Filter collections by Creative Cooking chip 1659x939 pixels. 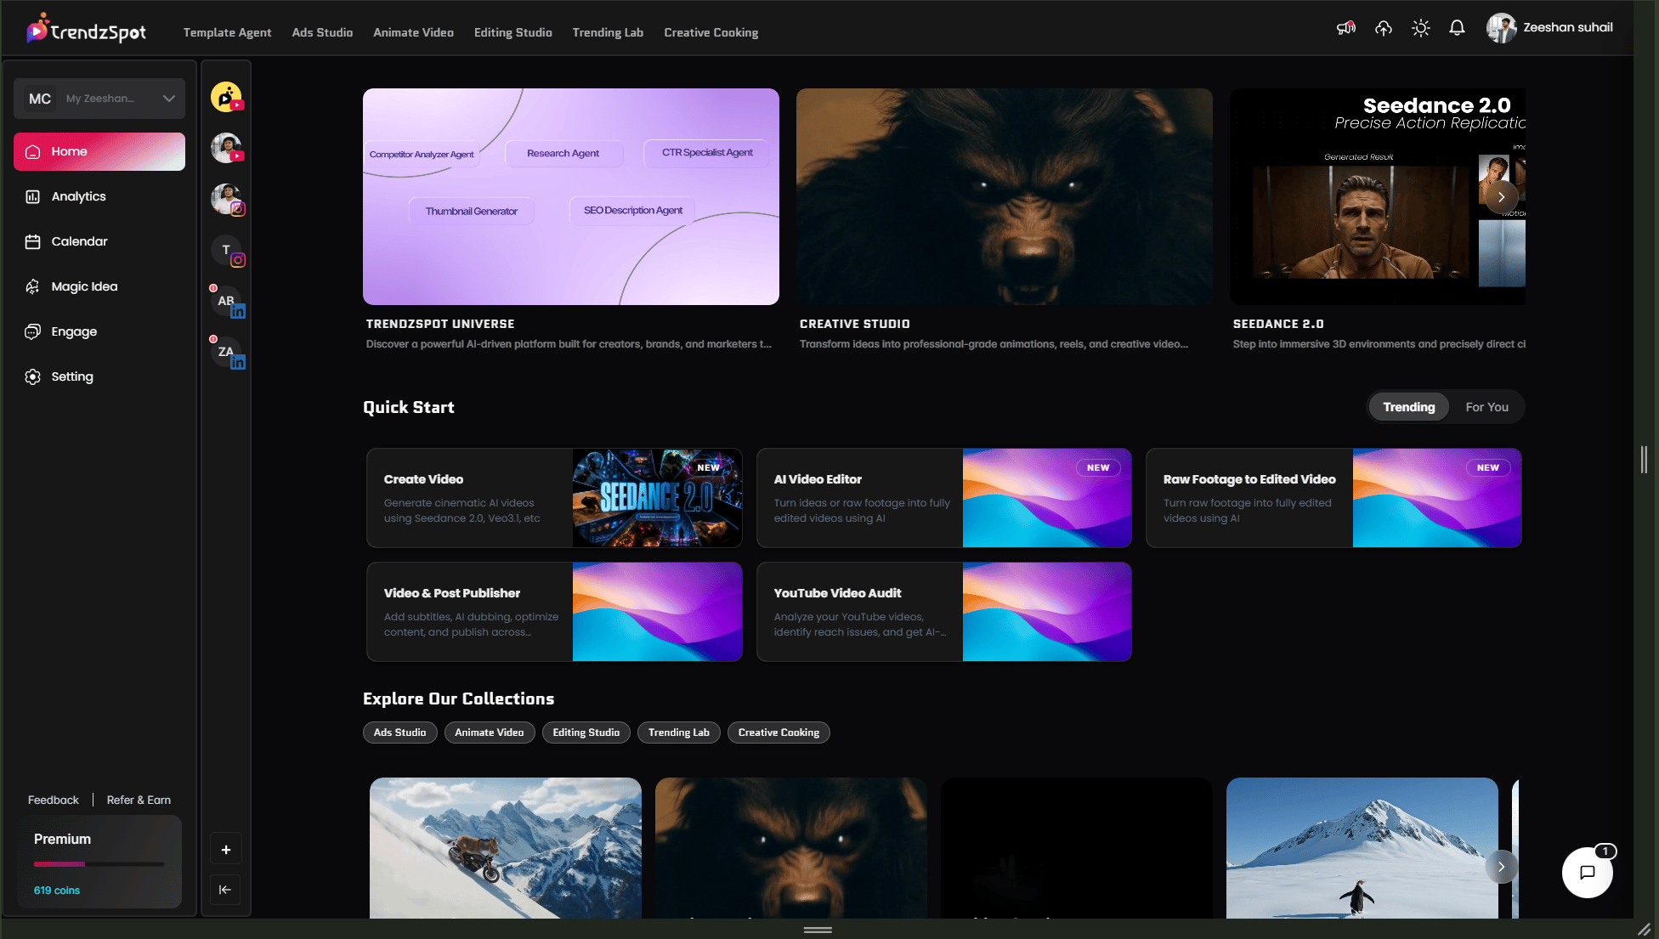pos(779,733)
